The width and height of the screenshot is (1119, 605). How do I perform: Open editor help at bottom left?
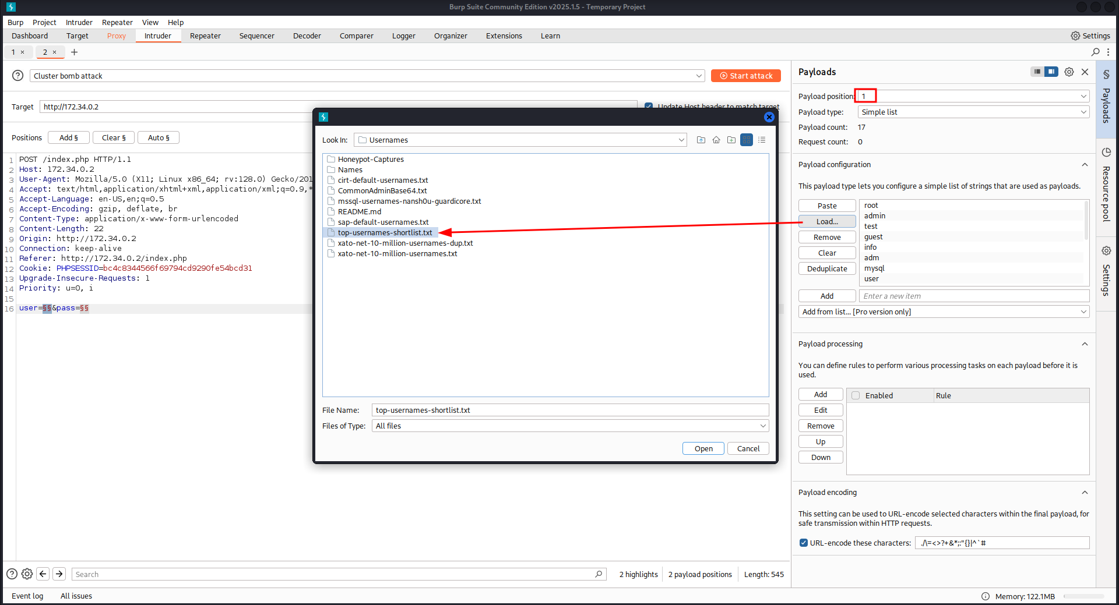coord(12,574)
